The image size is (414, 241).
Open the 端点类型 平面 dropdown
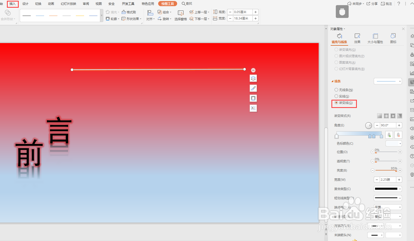tap(388, 207)
